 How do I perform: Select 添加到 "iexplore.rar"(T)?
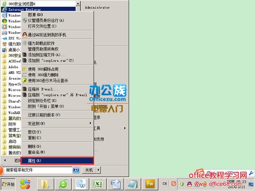tap(57, 61)
